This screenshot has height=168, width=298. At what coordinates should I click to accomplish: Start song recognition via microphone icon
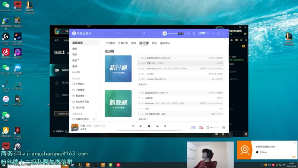pos(144,33)
